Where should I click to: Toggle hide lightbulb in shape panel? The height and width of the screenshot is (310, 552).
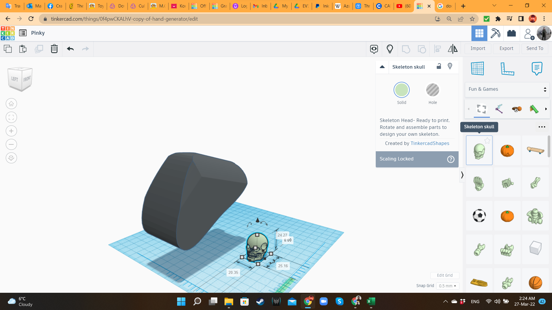[x=450, y=67]
